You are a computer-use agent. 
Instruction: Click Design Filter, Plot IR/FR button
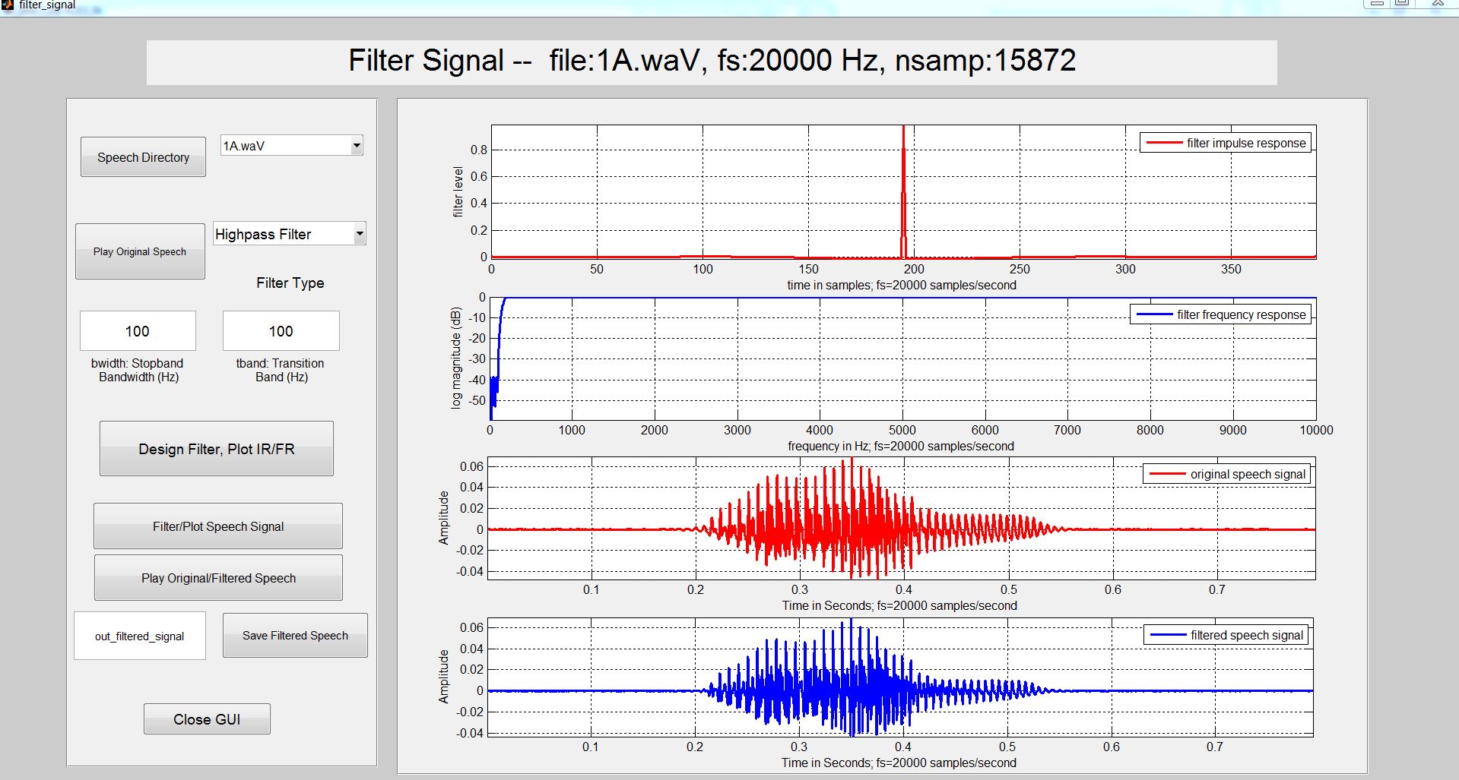tap(217, 449)
